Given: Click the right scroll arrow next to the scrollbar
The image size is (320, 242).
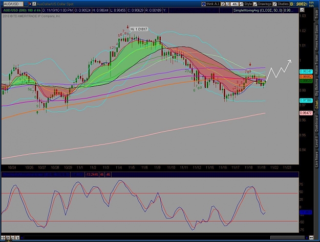Looking at the screenshot, I should pyautogui.click(x=307, y=237).
